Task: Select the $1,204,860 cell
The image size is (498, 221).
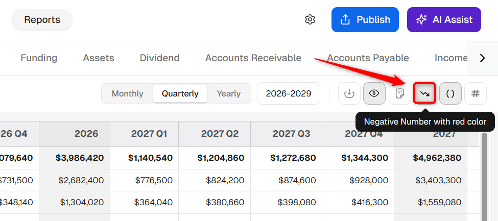Action: point(215,158)
